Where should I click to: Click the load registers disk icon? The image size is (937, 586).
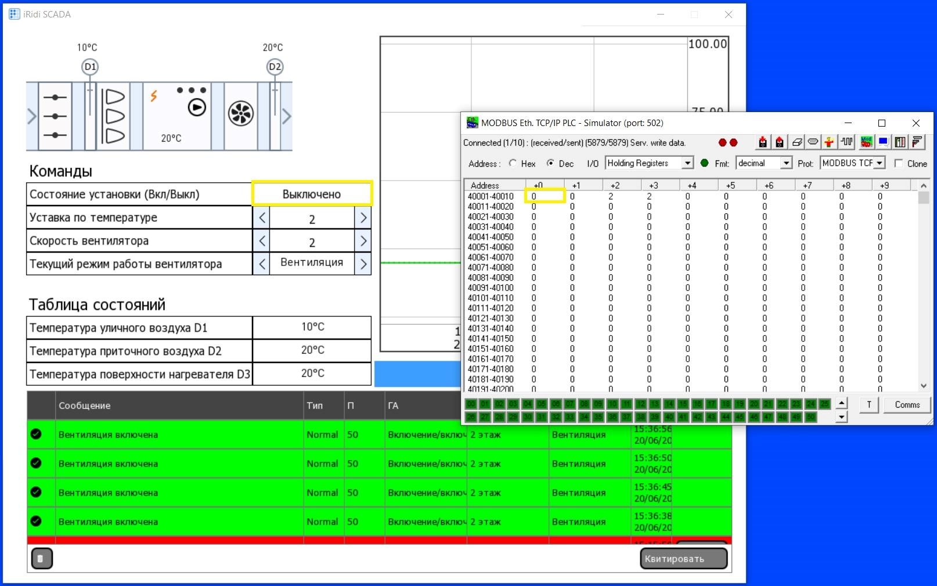point(763,142)
